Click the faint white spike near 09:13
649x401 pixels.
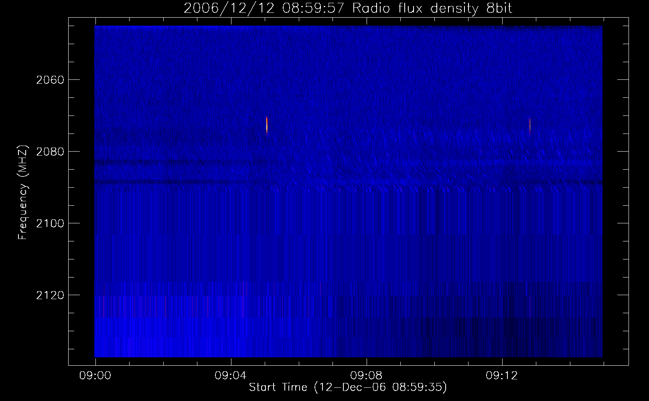530,125
